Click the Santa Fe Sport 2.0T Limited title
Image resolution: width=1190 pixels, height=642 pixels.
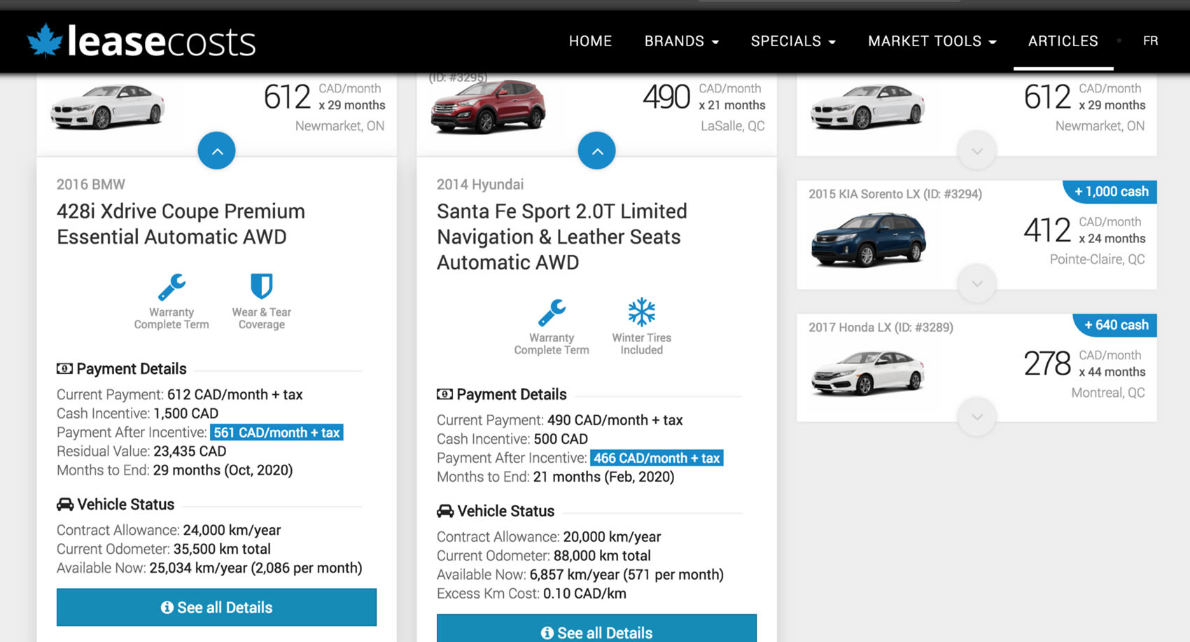point(562,237)
